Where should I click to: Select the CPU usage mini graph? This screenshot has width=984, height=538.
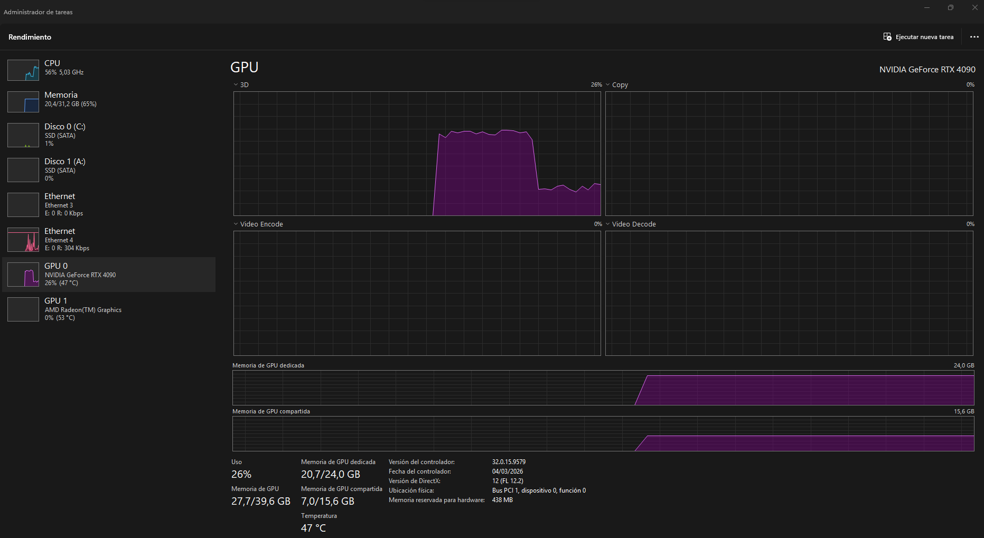click(23, 70)
